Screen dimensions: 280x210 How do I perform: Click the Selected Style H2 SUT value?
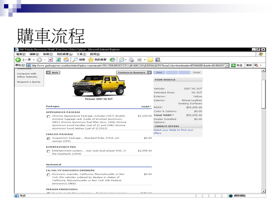[x=197, y=92]
